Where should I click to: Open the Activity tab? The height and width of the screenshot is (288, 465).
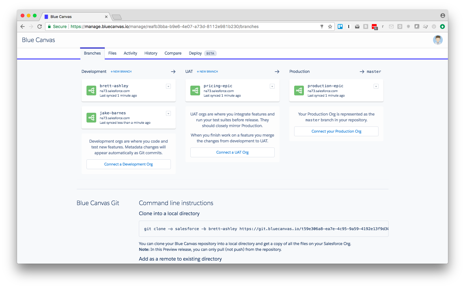coord(130,53)
